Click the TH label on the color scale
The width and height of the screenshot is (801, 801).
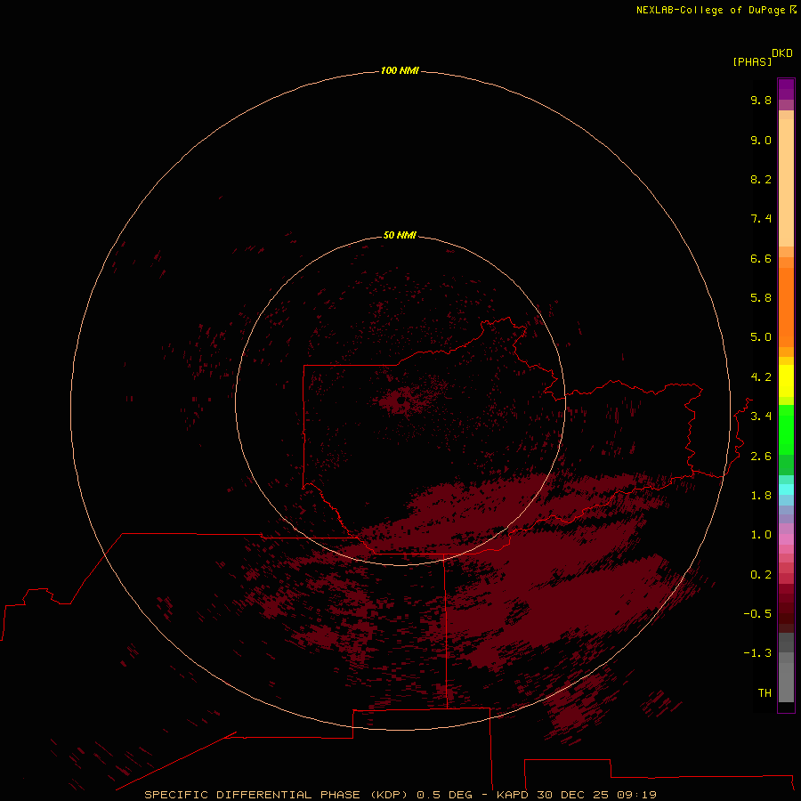pos(765,693)
